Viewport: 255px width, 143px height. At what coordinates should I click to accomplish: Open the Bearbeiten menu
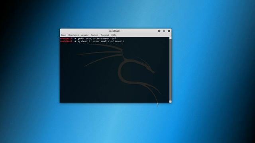pos(73,35)
